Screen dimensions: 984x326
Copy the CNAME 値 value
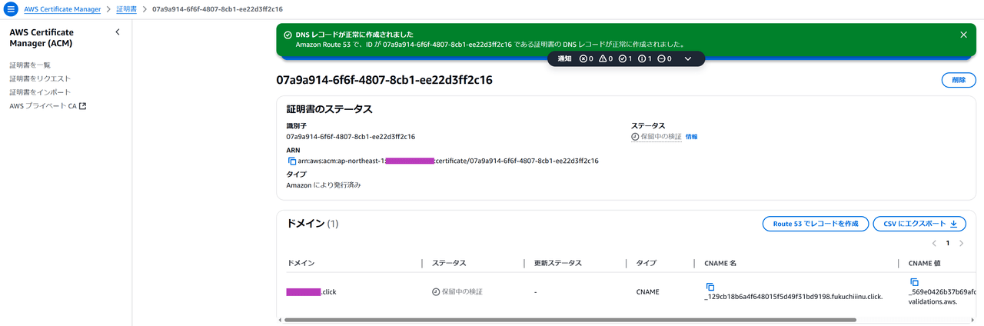click(915, 283)
